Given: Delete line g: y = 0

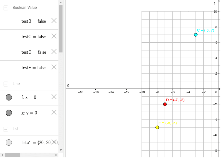Looking at the screenshot, I should click(x=54, y=112).
